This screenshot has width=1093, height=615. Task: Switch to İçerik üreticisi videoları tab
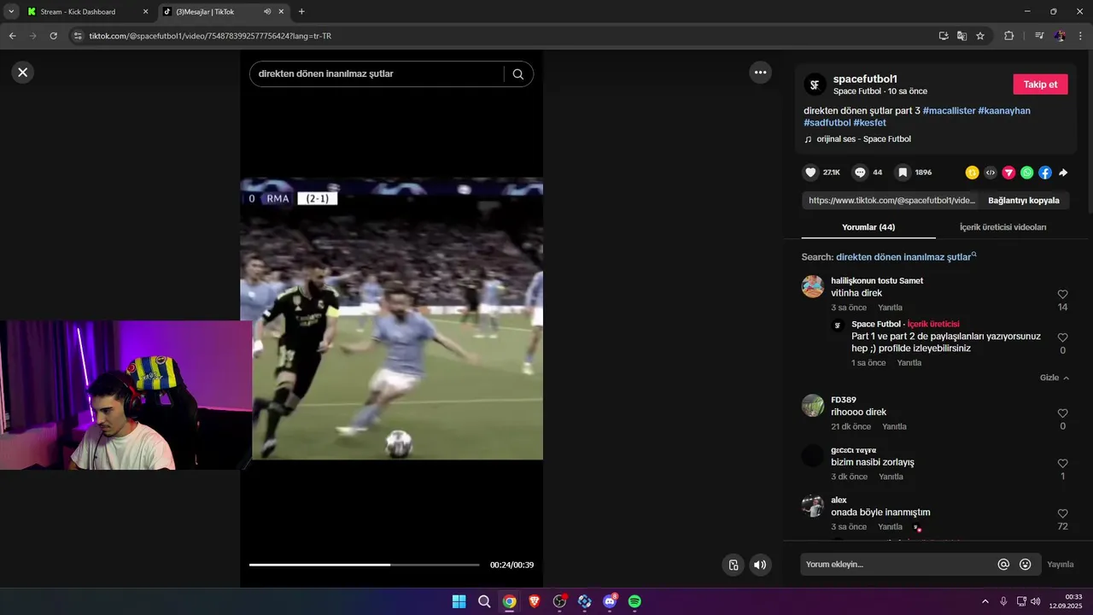point(1002,227)
